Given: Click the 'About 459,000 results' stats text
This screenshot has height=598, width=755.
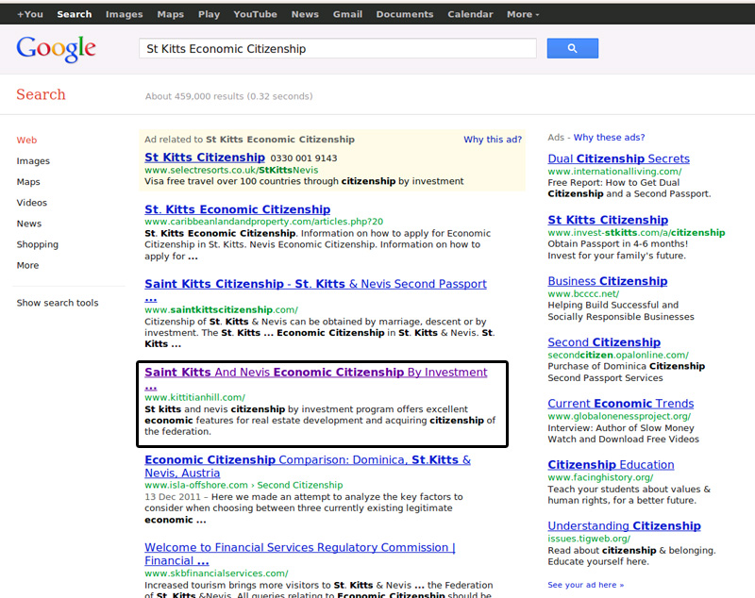Looking at the screenshot, I should point(229,96).
